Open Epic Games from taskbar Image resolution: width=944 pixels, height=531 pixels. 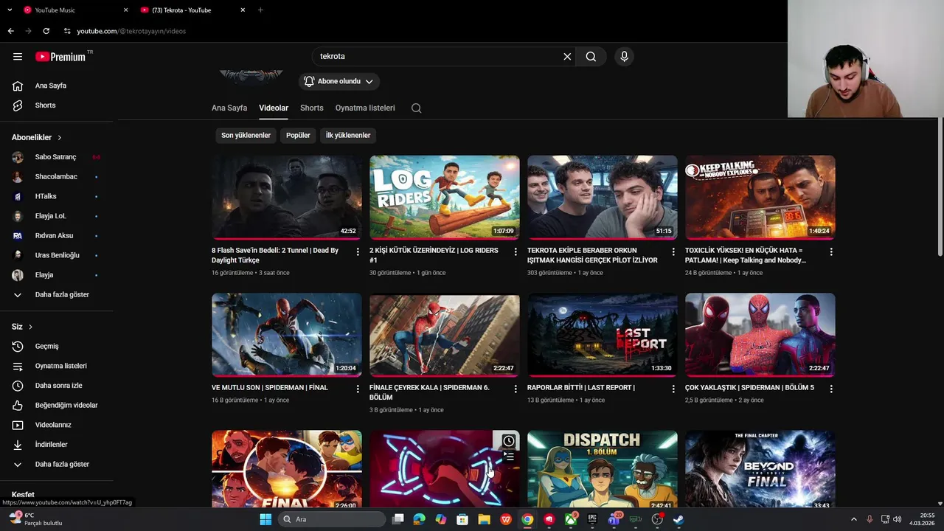[592, 519]
